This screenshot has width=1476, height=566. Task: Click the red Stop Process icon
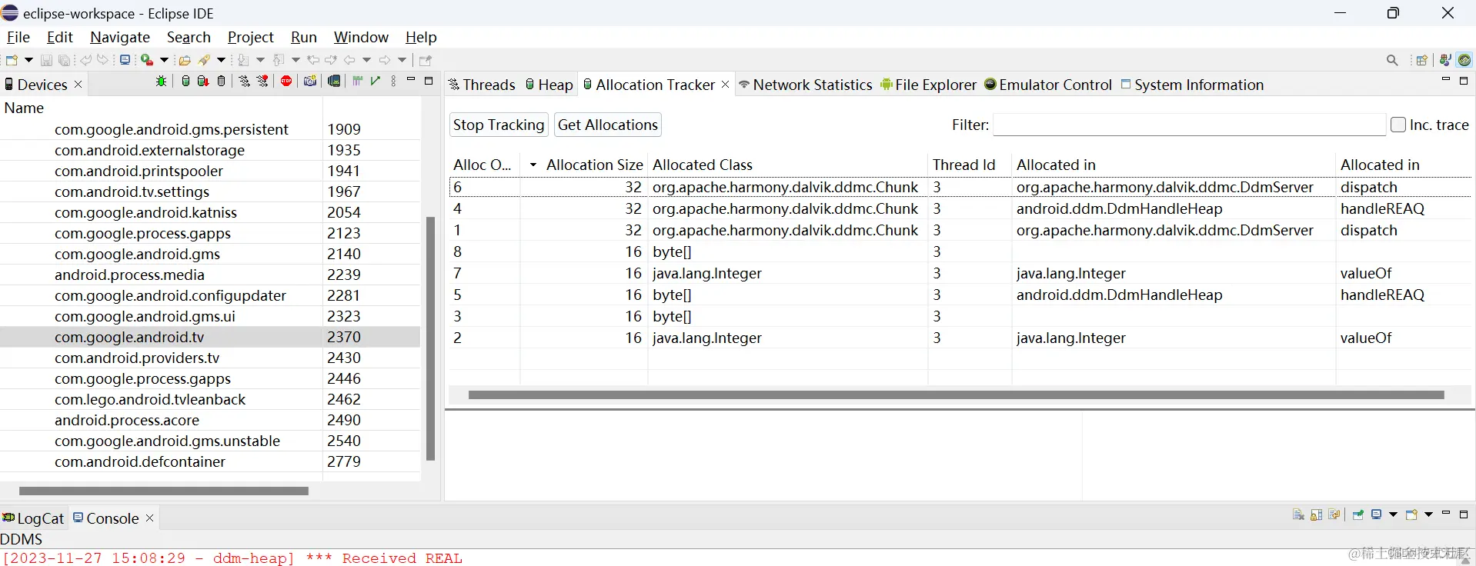(286, 81)
